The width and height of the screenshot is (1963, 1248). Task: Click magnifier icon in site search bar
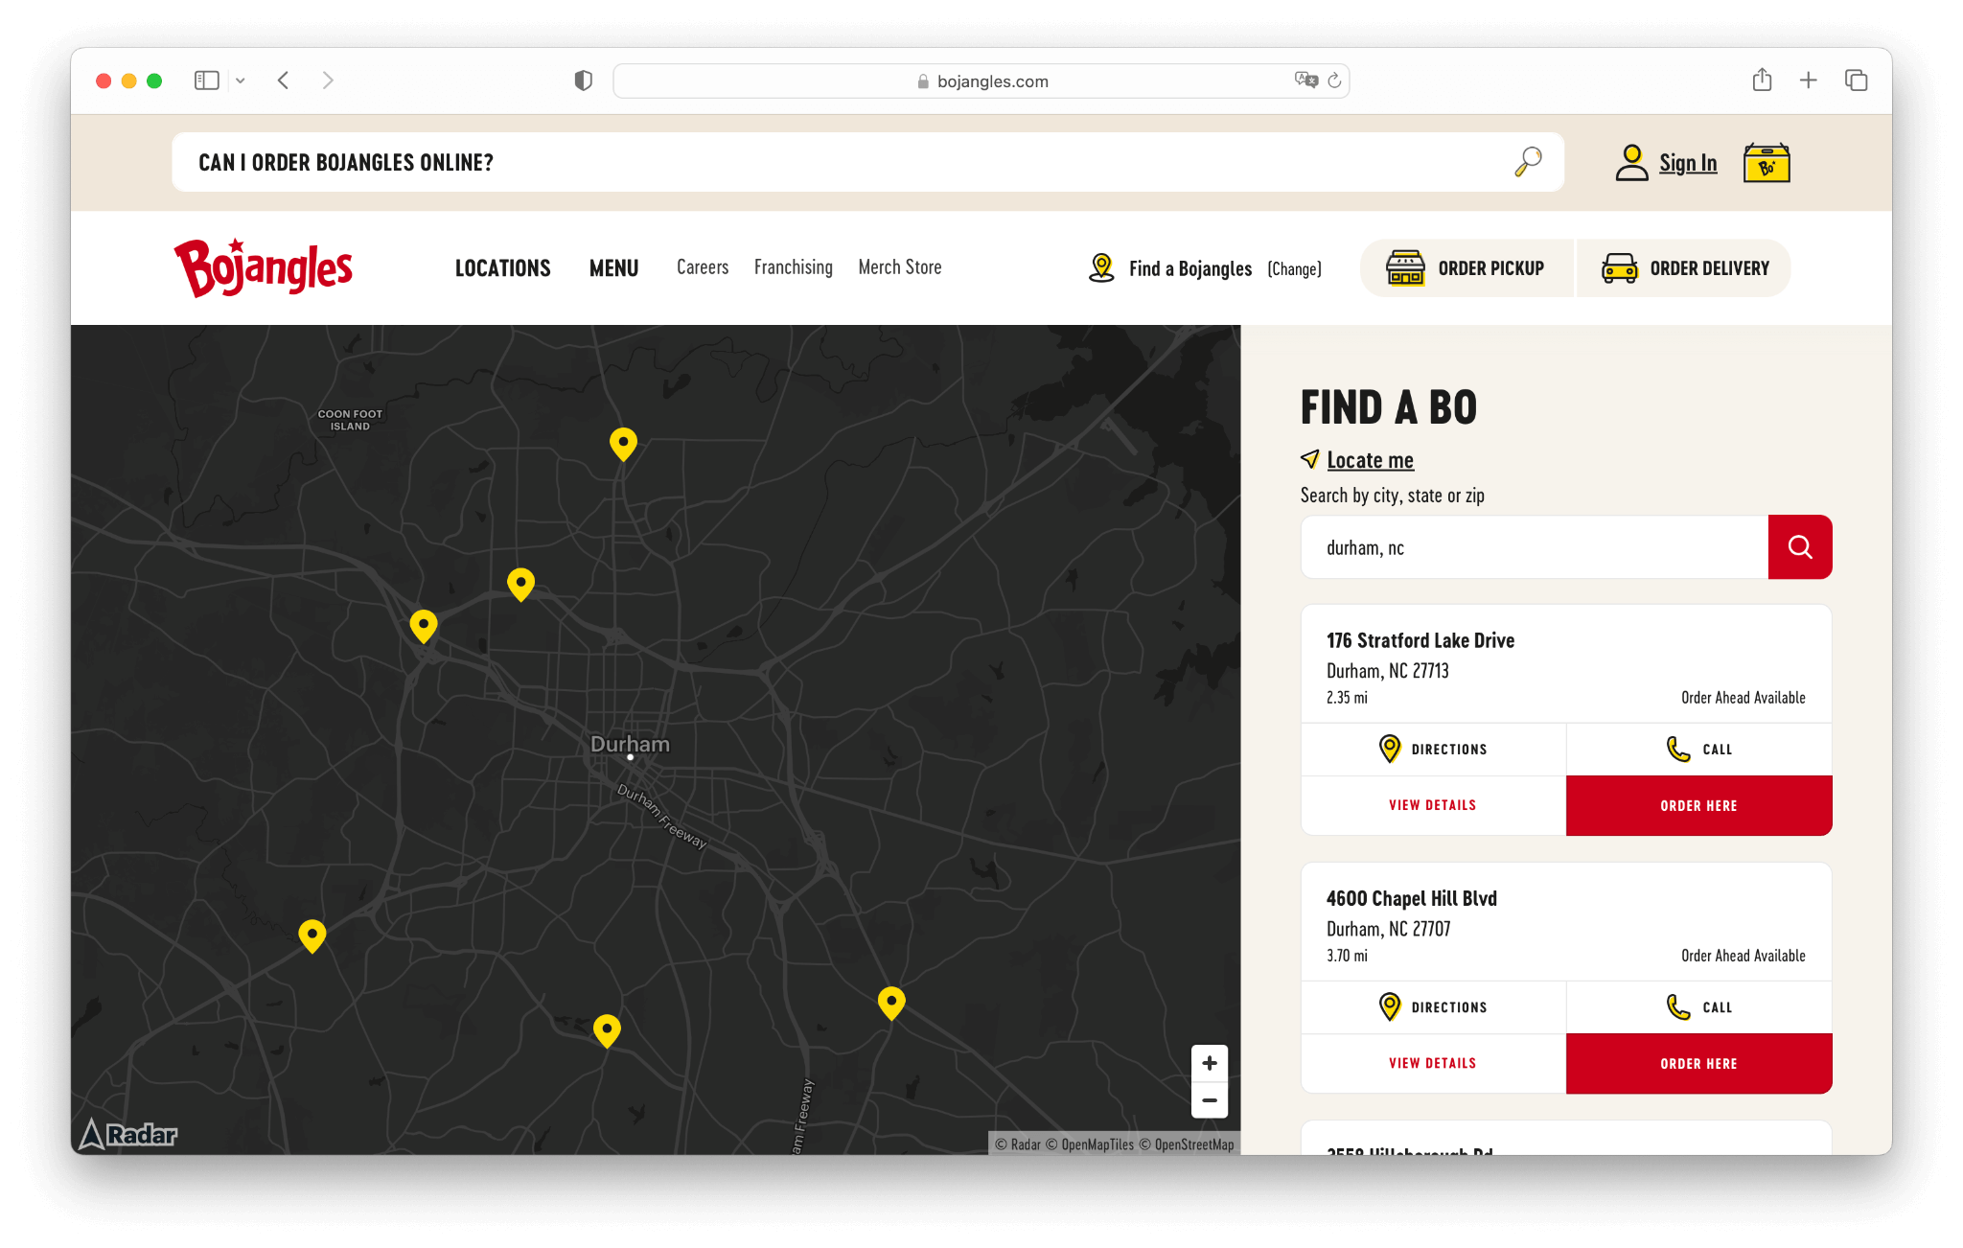[1528, 162]
